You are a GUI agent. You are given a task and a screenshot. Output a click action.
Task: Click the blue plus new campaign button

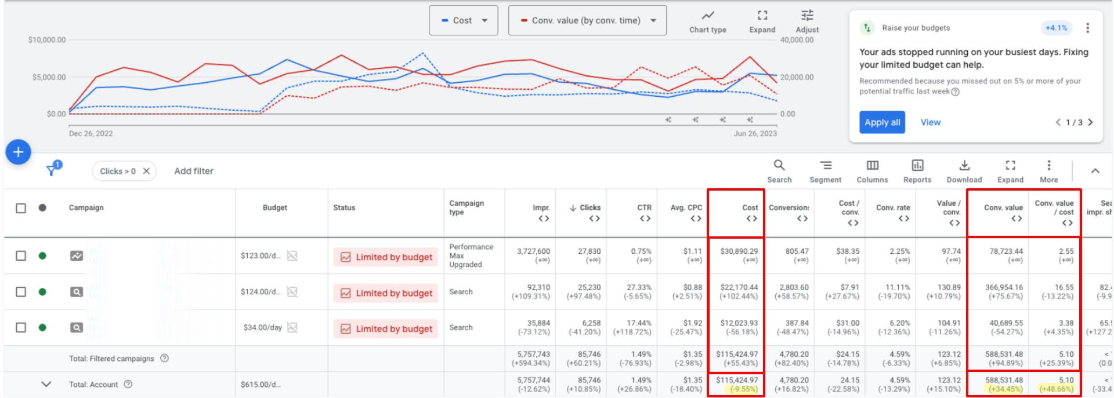(x=18, y=152)
